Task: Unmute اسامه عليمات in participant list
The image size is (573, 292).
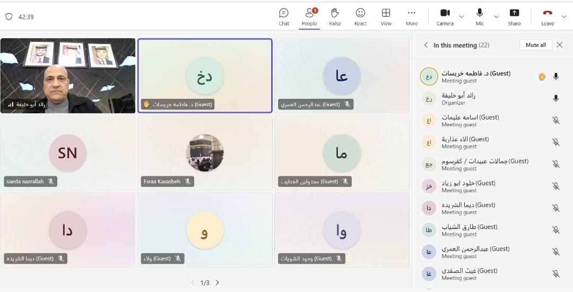Action: [x=555, y=121]
